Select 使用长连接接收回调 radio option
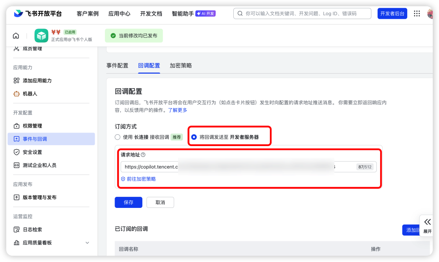This screenshot has width=439, height=262. point(117,137)
